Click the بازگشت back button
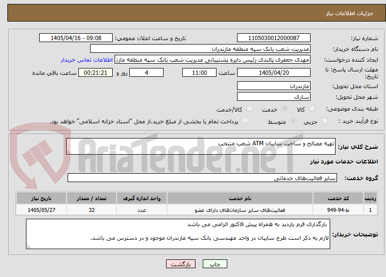386x277 pixels. 181,264
